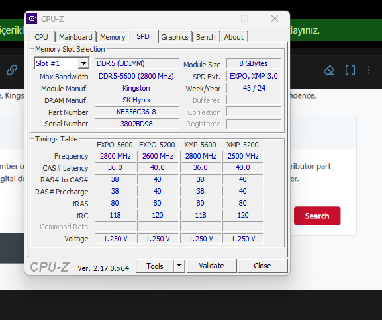Click the EXPO-5600 column header

pyautogui.click(x=115, y=145)
